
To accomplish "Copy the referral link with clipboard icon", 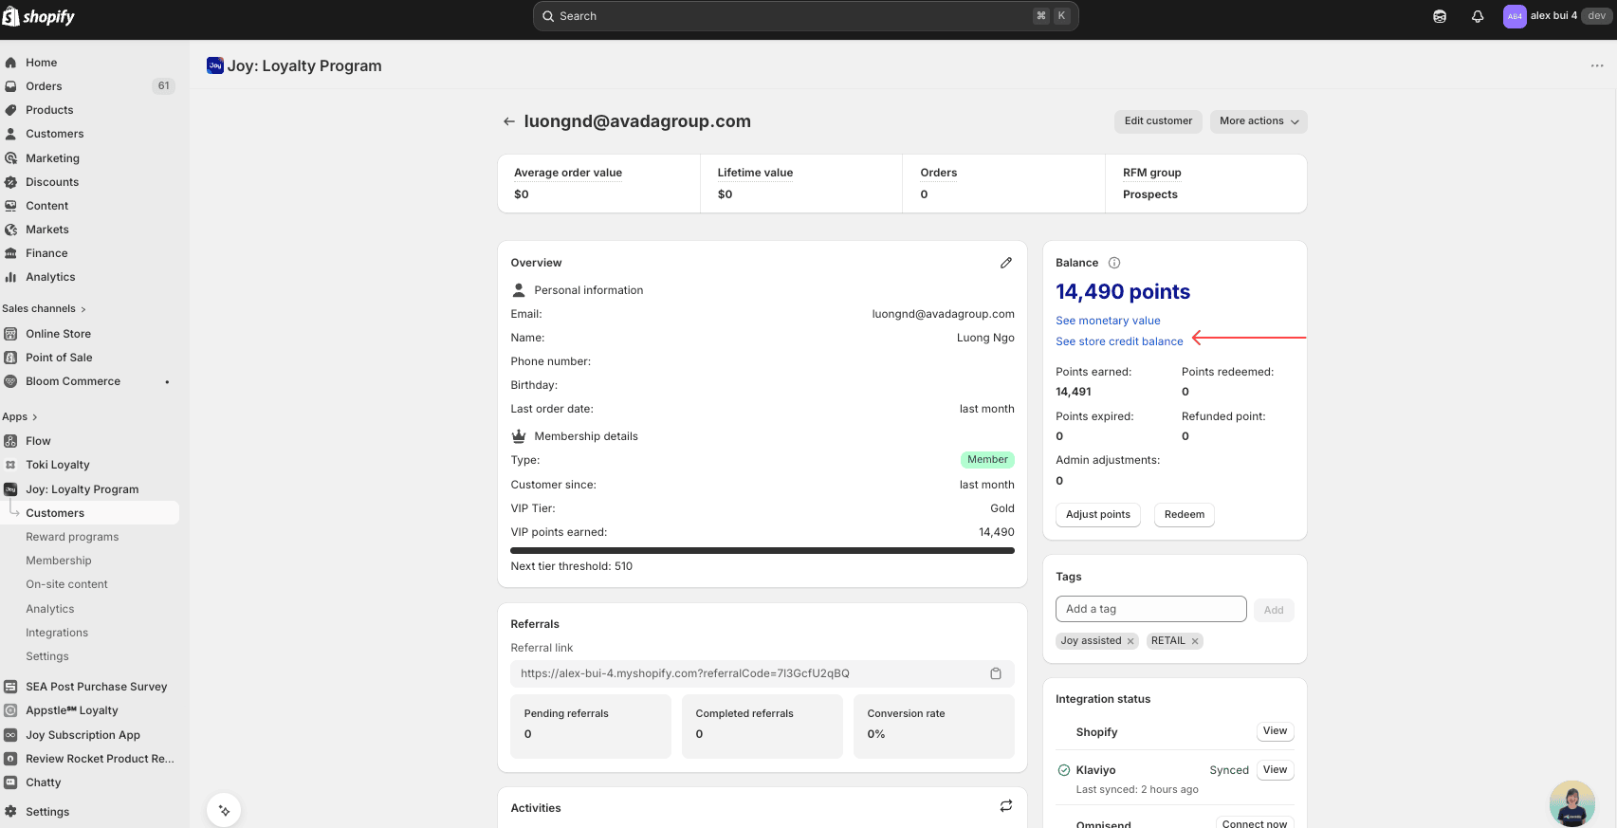I will pyautogui.click(x=996, y=673).
